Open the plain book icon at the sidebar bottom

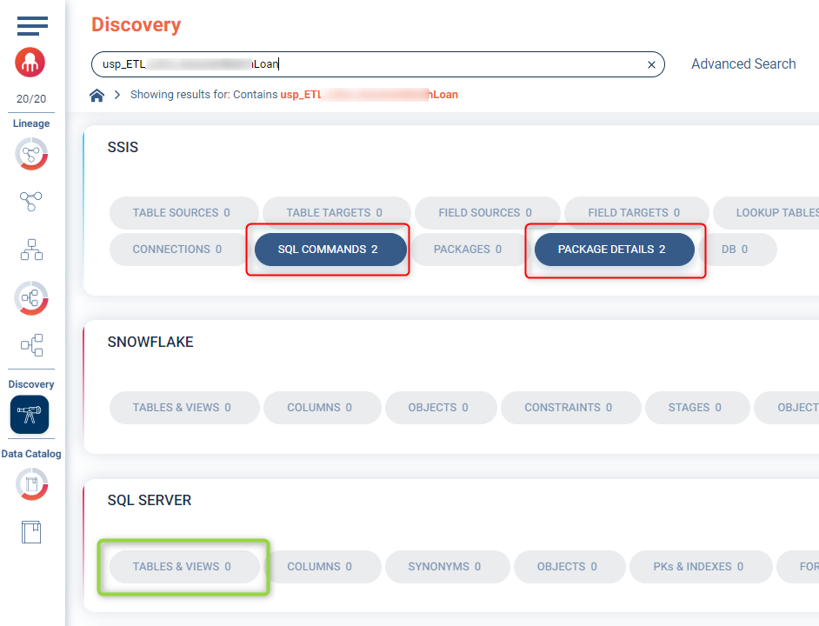(x=31, y=531)
